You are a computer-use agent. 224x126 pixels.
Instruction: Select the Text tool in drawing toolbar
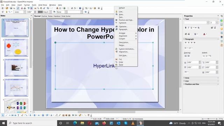tap(18, 115)
